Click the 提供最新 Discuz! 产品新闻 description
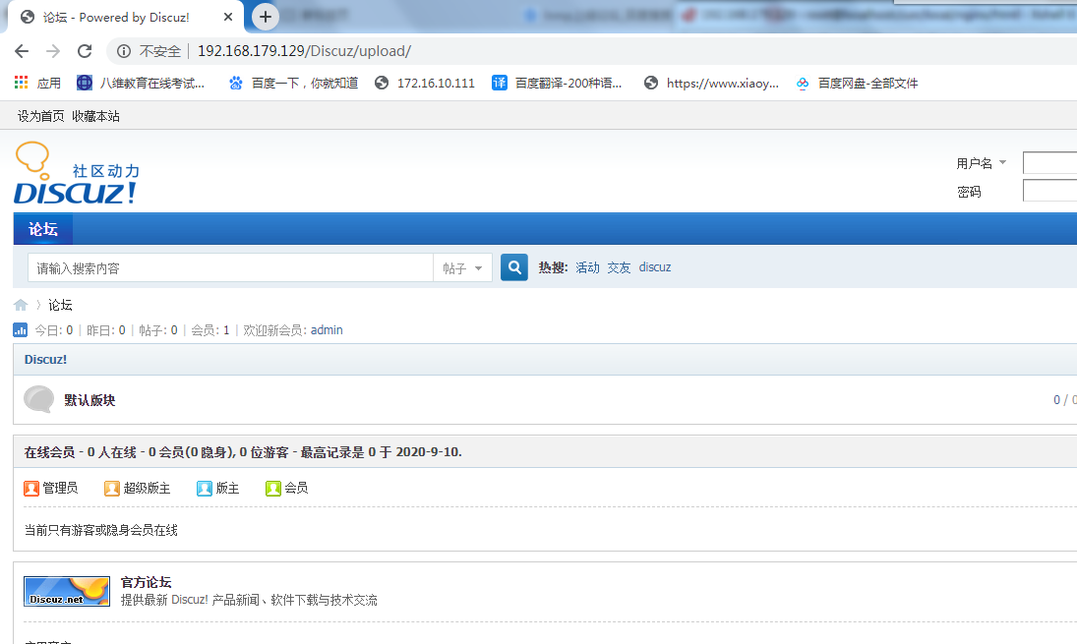The width and height of the screenshot is (1077, 644). pos(249,600)
